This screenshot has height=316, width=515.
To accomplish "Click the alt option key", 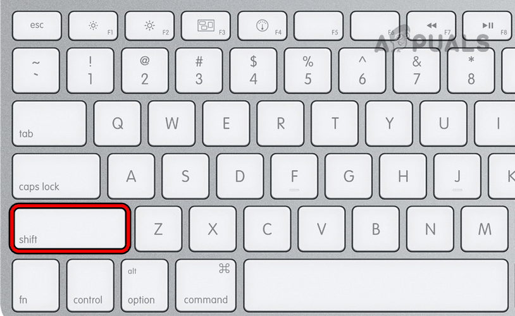I will pos(144,286).
